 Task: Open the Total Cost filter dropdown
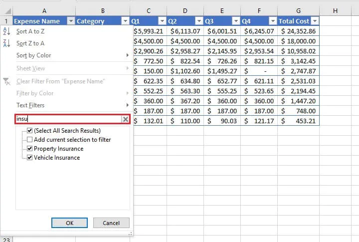(315, 21)
